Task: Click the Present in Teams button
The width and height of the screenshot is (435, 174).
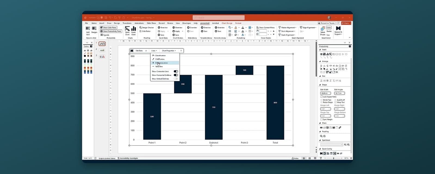Action: pyautogui.click(x=327, y=23)
